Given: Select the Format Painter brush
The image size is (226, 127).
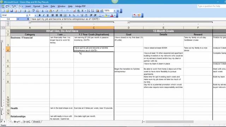Looking at the screenshot, I should (57, 11).
